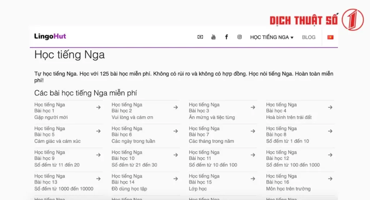Open the donate money icon in header
The width and height of the screenshot is (370, 200).
click(x=200, y=37)
